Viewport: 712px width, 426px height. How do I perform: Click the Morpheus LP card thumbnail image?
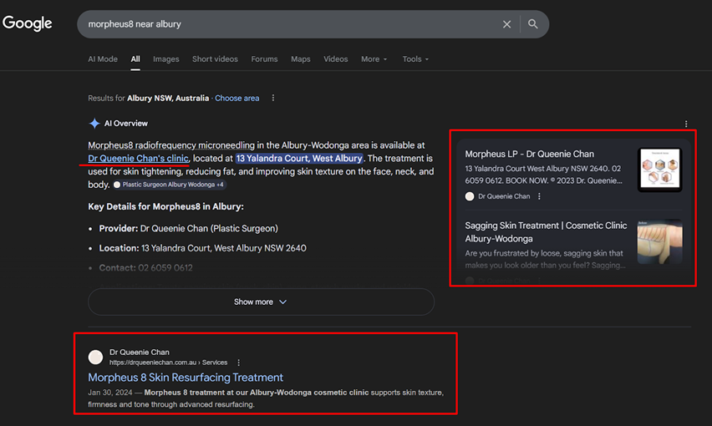tap(659, 170)
